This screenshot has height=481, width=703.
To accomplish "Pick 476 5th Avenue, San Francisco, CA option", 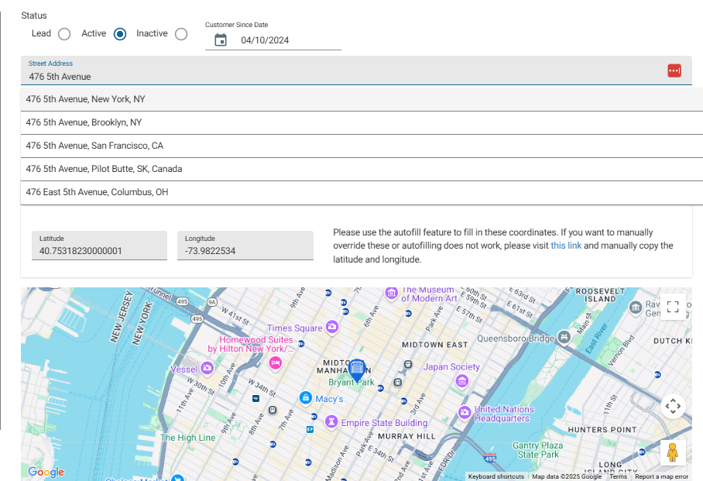I will (94, 146).
